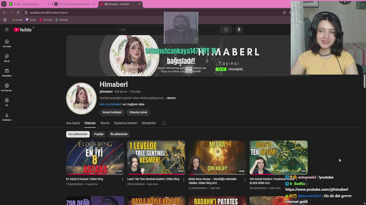Select the Videolar channel tab

coord(90,123)
